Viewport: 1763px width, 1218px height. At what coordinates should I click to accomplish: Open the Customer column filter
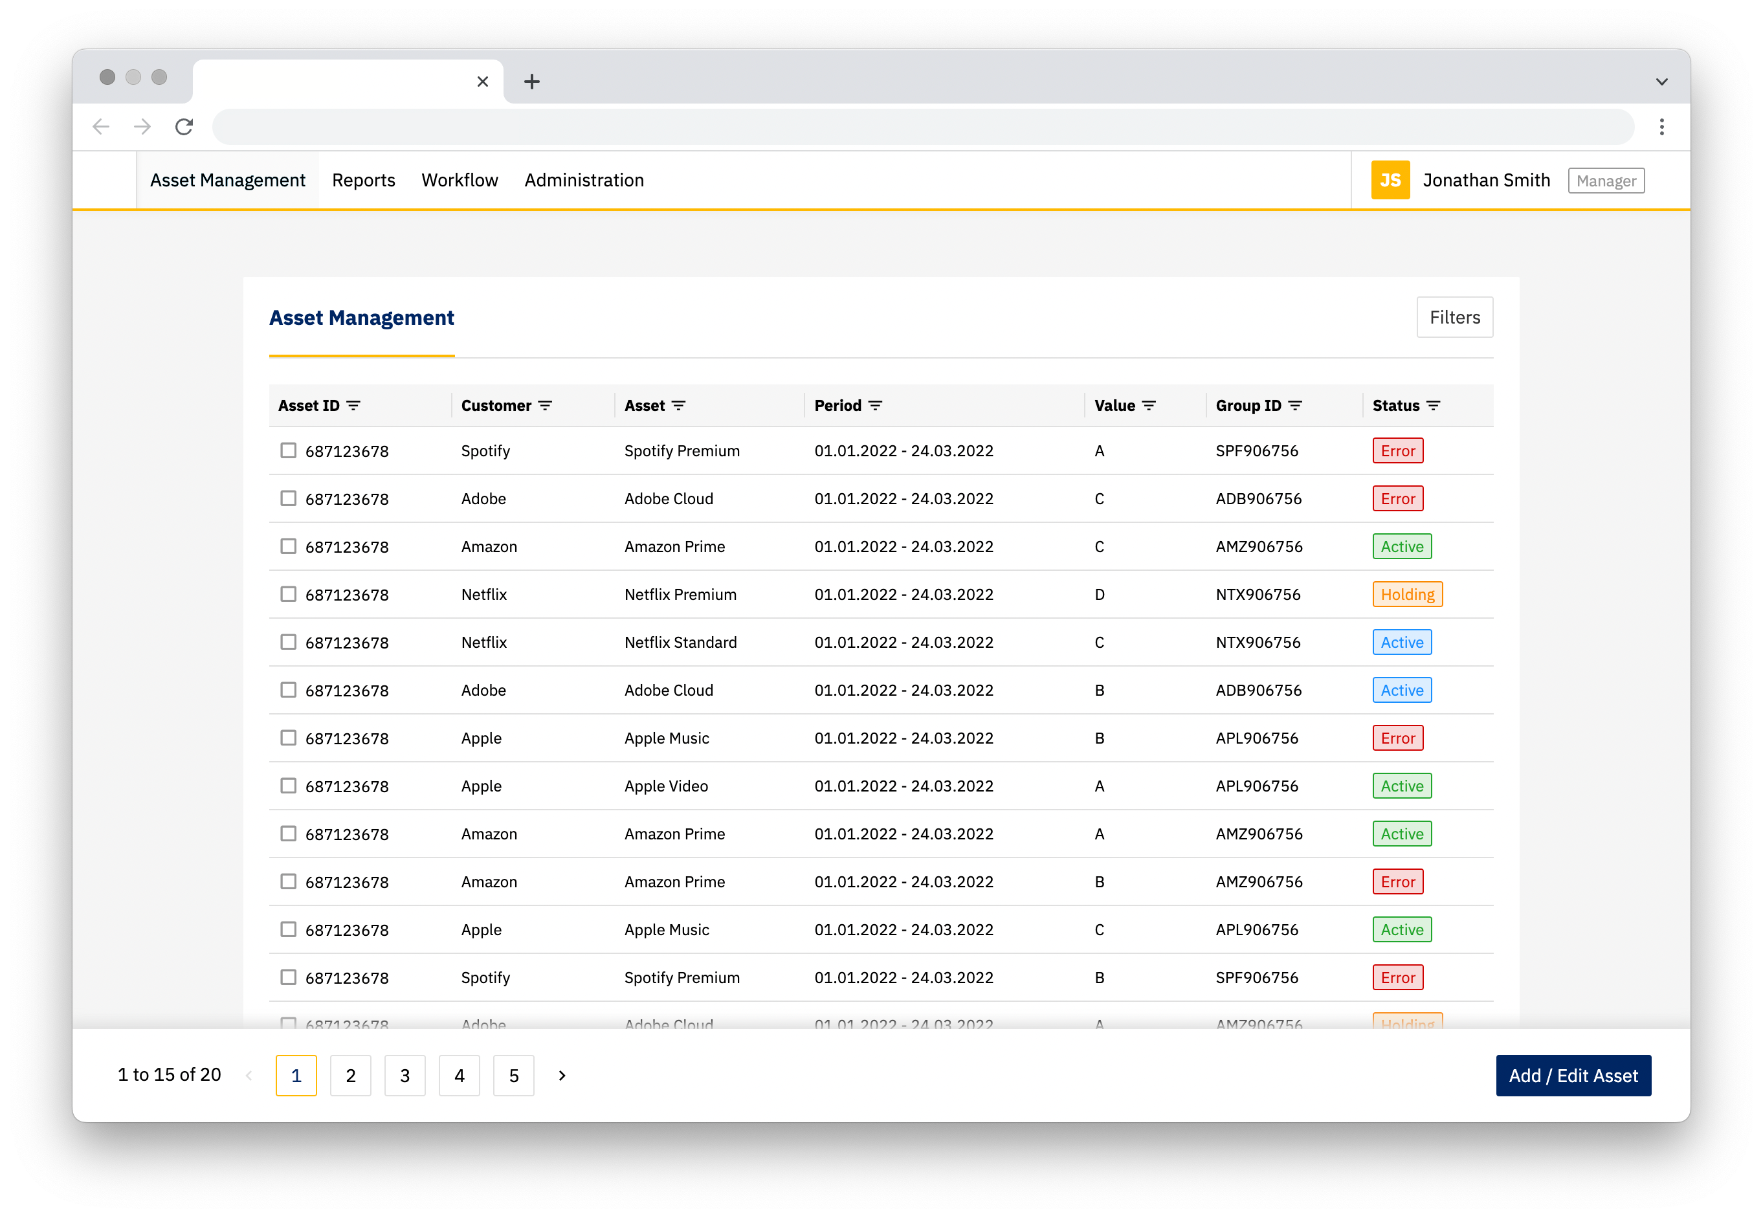point(546,405)
